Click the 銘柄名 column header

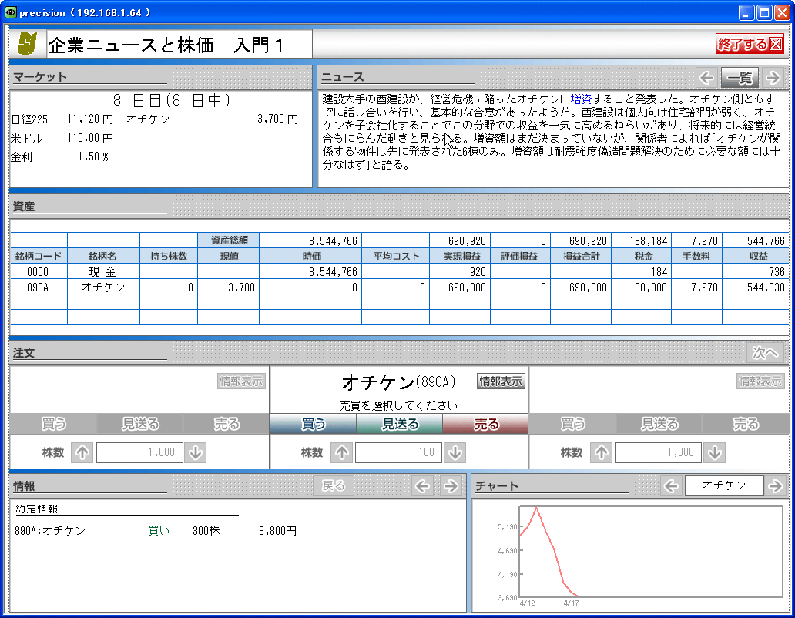(x=103, y=256)
